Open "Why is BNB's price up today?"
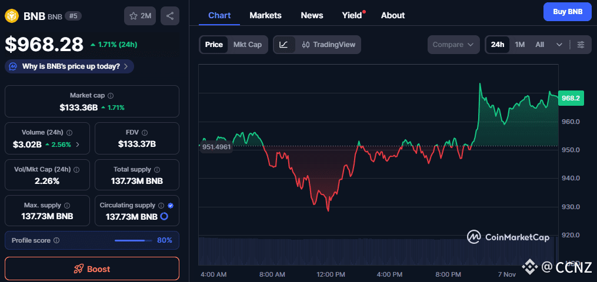This screenshot has width=597, height=282. [x=69, y=66]
